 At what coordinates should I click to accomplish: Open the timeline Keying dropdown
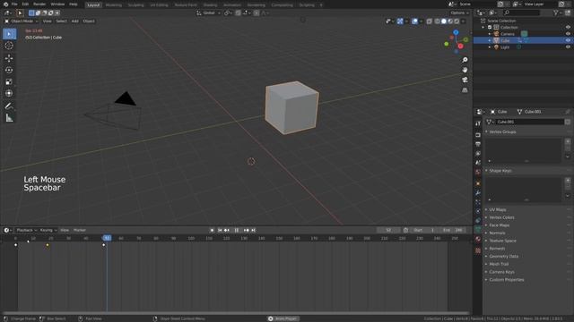click(x=48, y=231)
